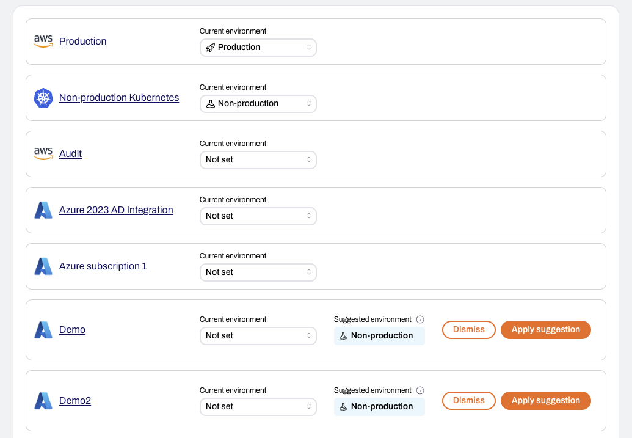Click the Azure icon for Azure 2023 AD Integration

pyautogui.click(x=43, y=210)
